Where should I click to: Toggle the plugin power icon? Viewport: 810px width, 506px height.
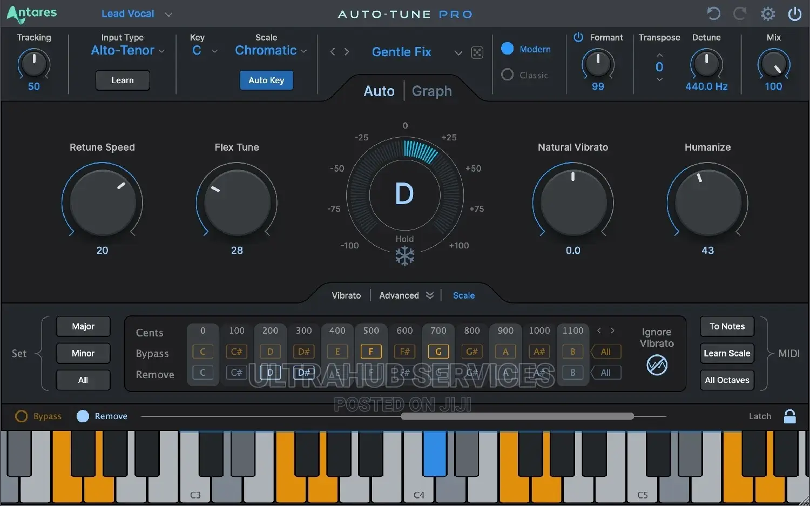click(x=795, y=14)
